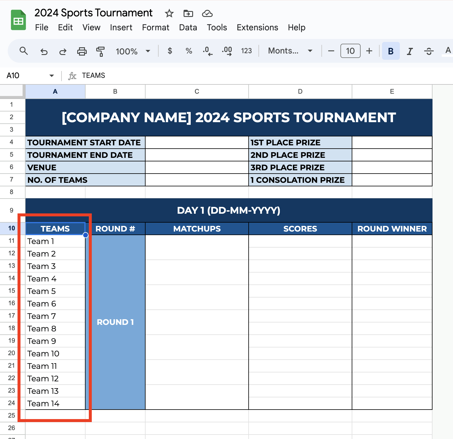Open the A10 name box dropdown
Screen dimensions: 453x439
pyautogui.click(x=52, y=75)
